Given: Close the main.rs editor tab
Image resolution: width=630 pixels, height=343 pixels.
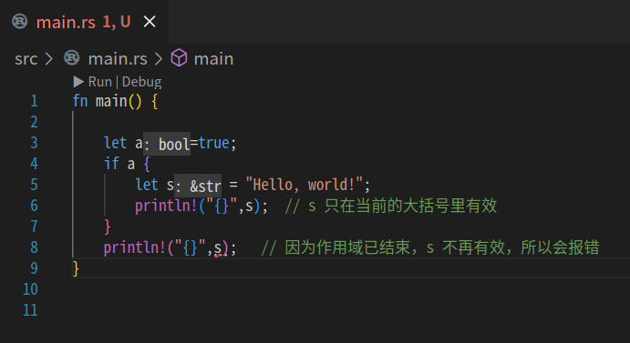Looking at the screenshot, I should pos(150,21).
